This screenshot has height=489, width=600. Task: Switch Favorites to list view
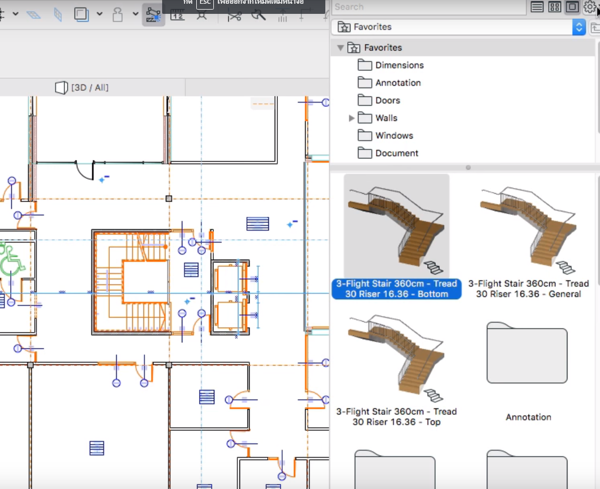[537, 7]
